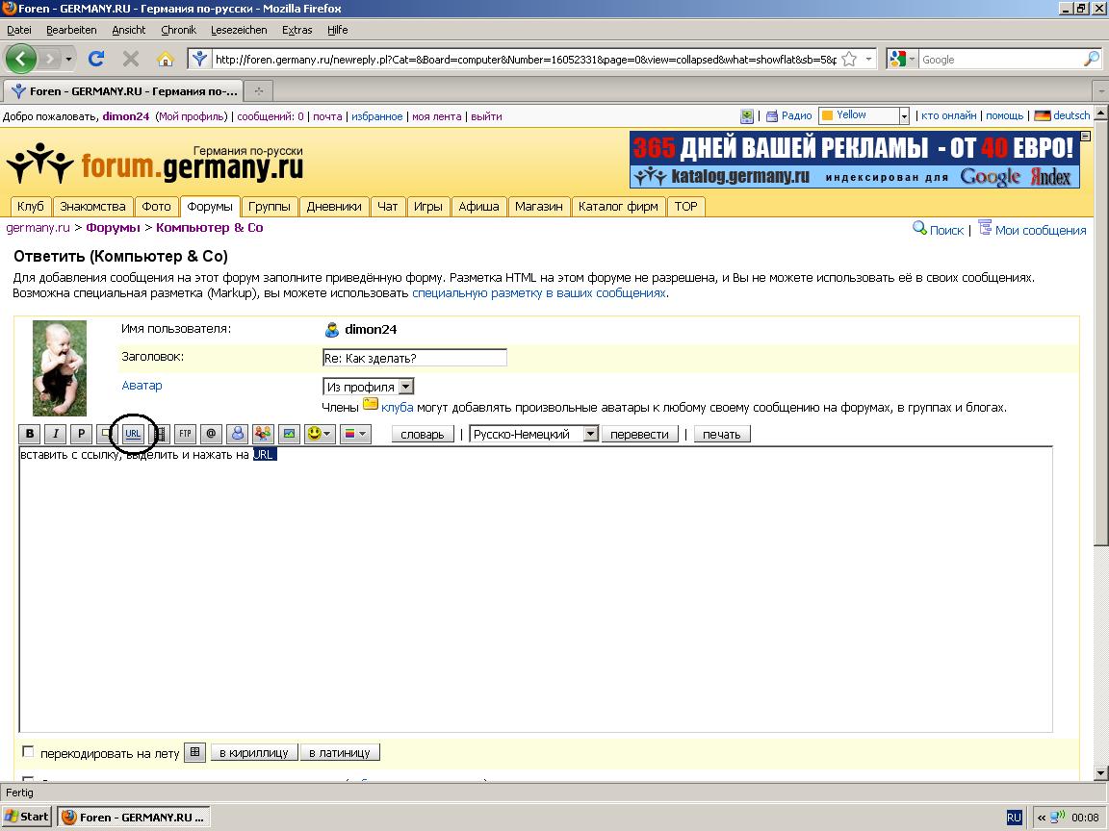Viewport: 1109px width, 831px height.
Task: Click the site identity icon in address bar
Action: coord(200,59)
